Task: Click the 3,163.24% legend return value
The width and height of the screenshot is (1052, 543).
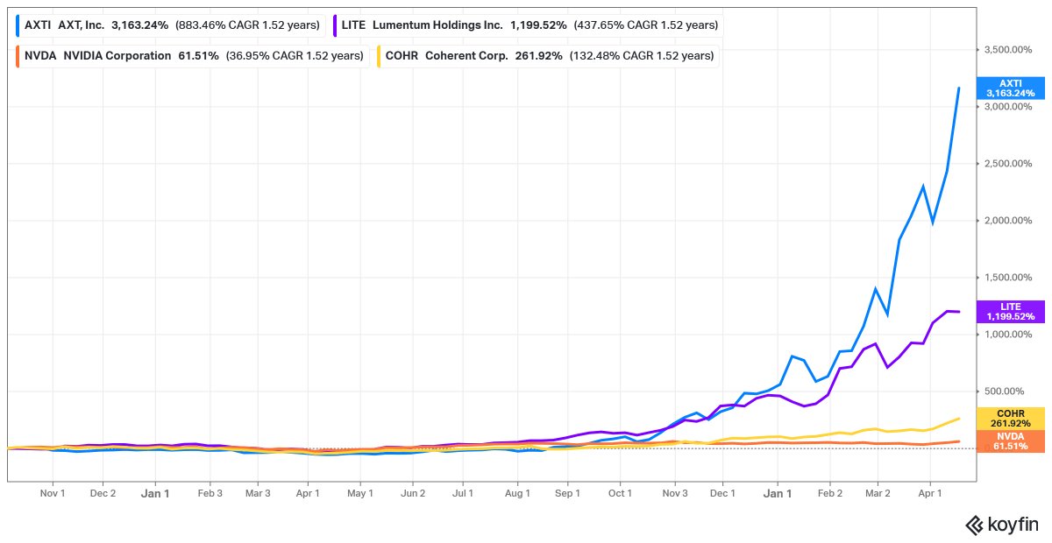Action: pos(139,25)
